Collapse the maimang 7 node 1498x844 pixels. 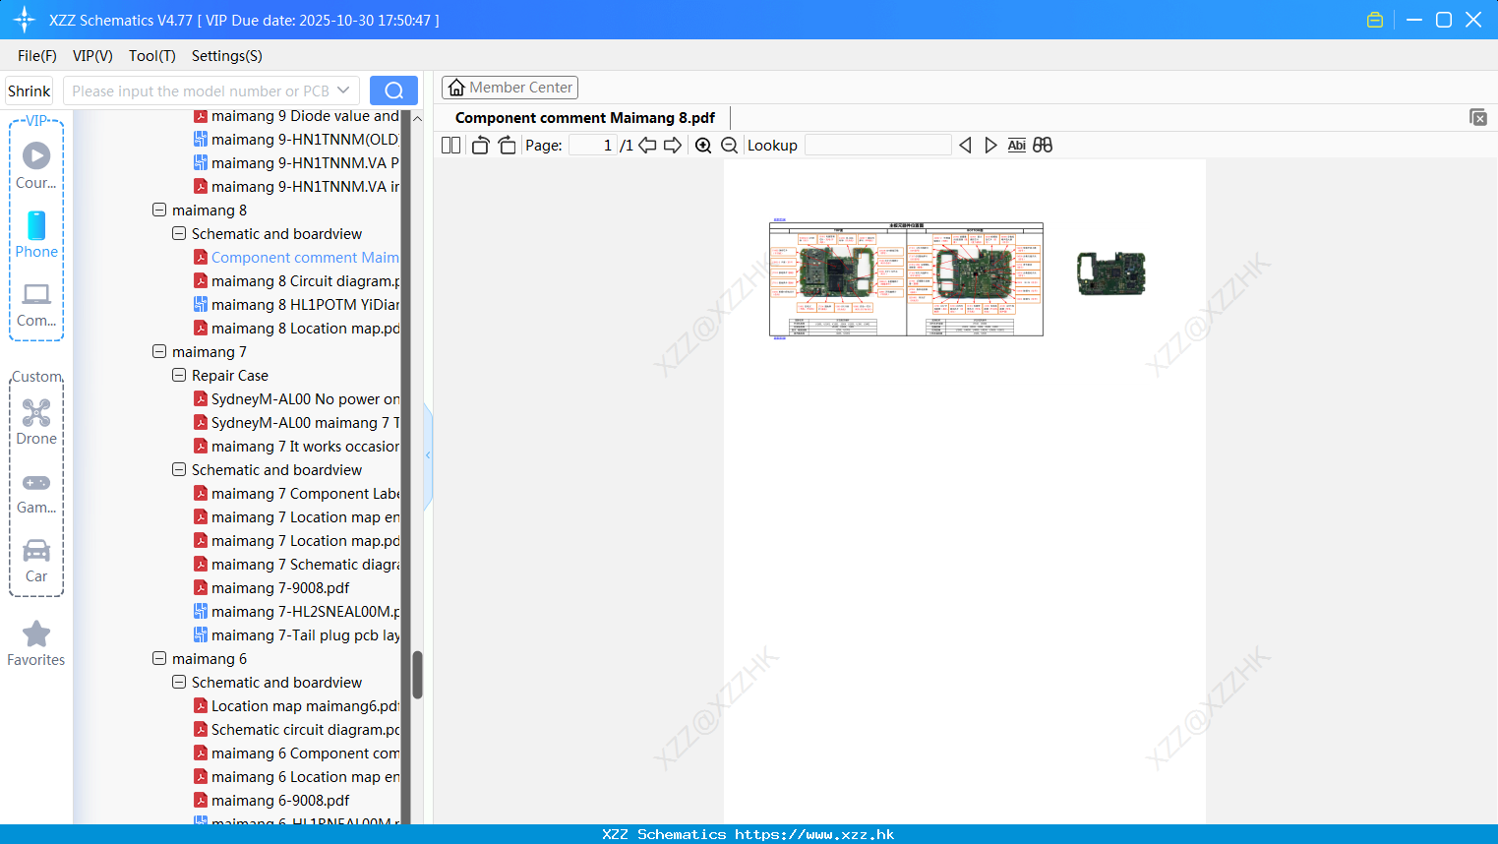point(159,351)
